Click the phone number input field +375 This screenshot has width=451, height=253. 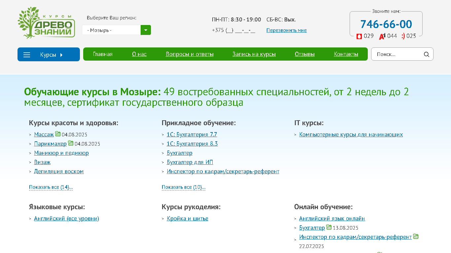(x=234, y=30)
